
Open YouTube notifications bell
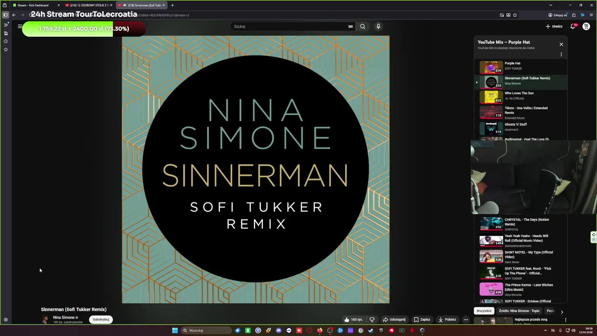click(x=573, y=26)
